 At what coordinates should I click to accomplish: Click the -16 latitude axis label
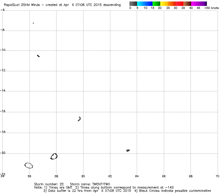coord(3,111)
